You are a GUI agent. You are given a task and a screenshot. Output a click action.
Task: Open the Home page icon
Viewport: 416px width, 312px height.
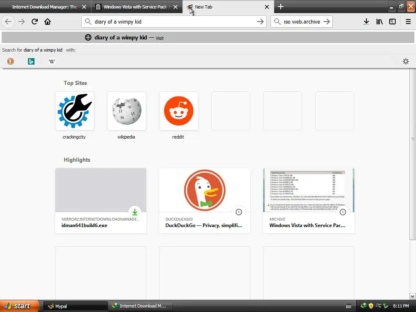pos(48,22)
